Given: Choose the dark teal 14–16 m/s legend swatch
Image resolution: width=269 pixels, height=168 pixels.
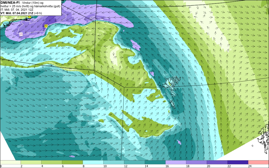Looking at the screenshot, I should click(x=155, y=162).
